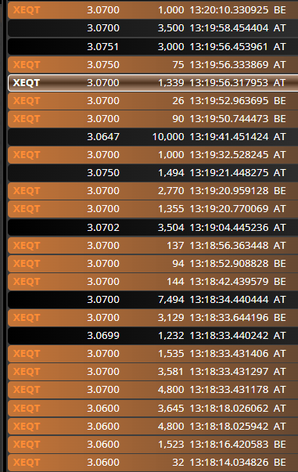Select the 1,494 share trade at 3.0750
298x472 pixels.
(x=153, y=173)
